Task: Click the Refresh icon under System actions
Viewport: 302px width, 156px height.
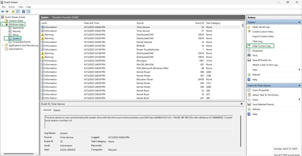Action: click(249, 75)
